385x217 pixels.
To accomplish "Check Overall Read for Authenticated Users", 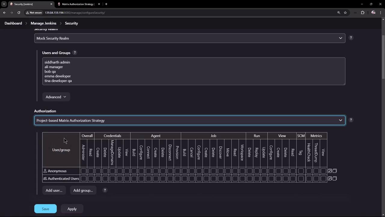I will coord(91,178).
